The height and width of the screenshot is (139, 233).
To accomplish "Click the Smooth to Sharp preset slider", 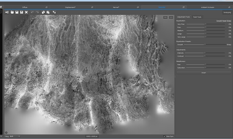I will click(x=205, y=44).
